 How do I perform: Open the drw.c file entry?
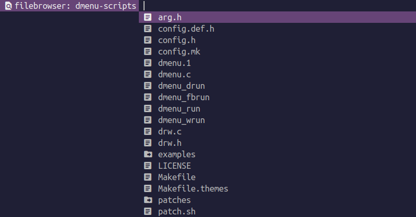pyautogui.click(x=277, y=131)
